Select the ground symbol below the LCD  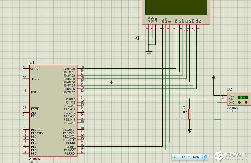[x=149, y=53]
